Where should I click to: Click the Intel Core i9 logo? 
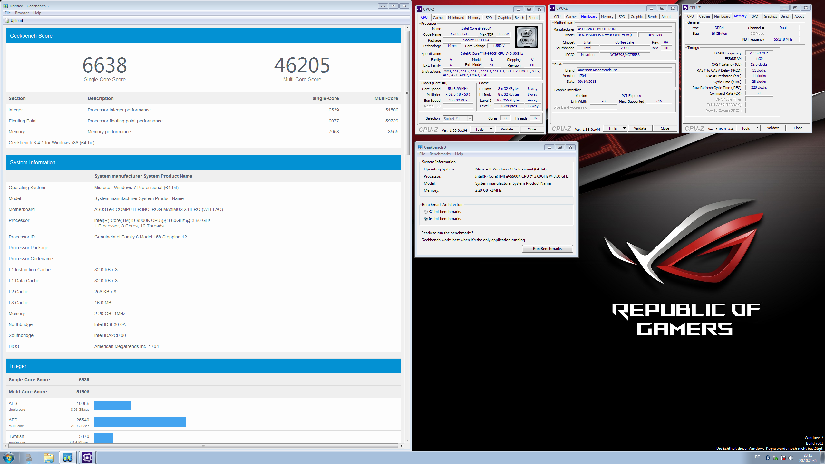coord(527,37)
